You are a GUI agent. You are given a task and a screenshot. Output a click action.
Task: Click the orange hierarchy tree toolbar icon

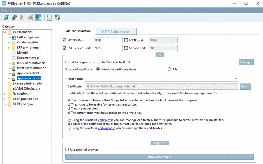point(22,17)
